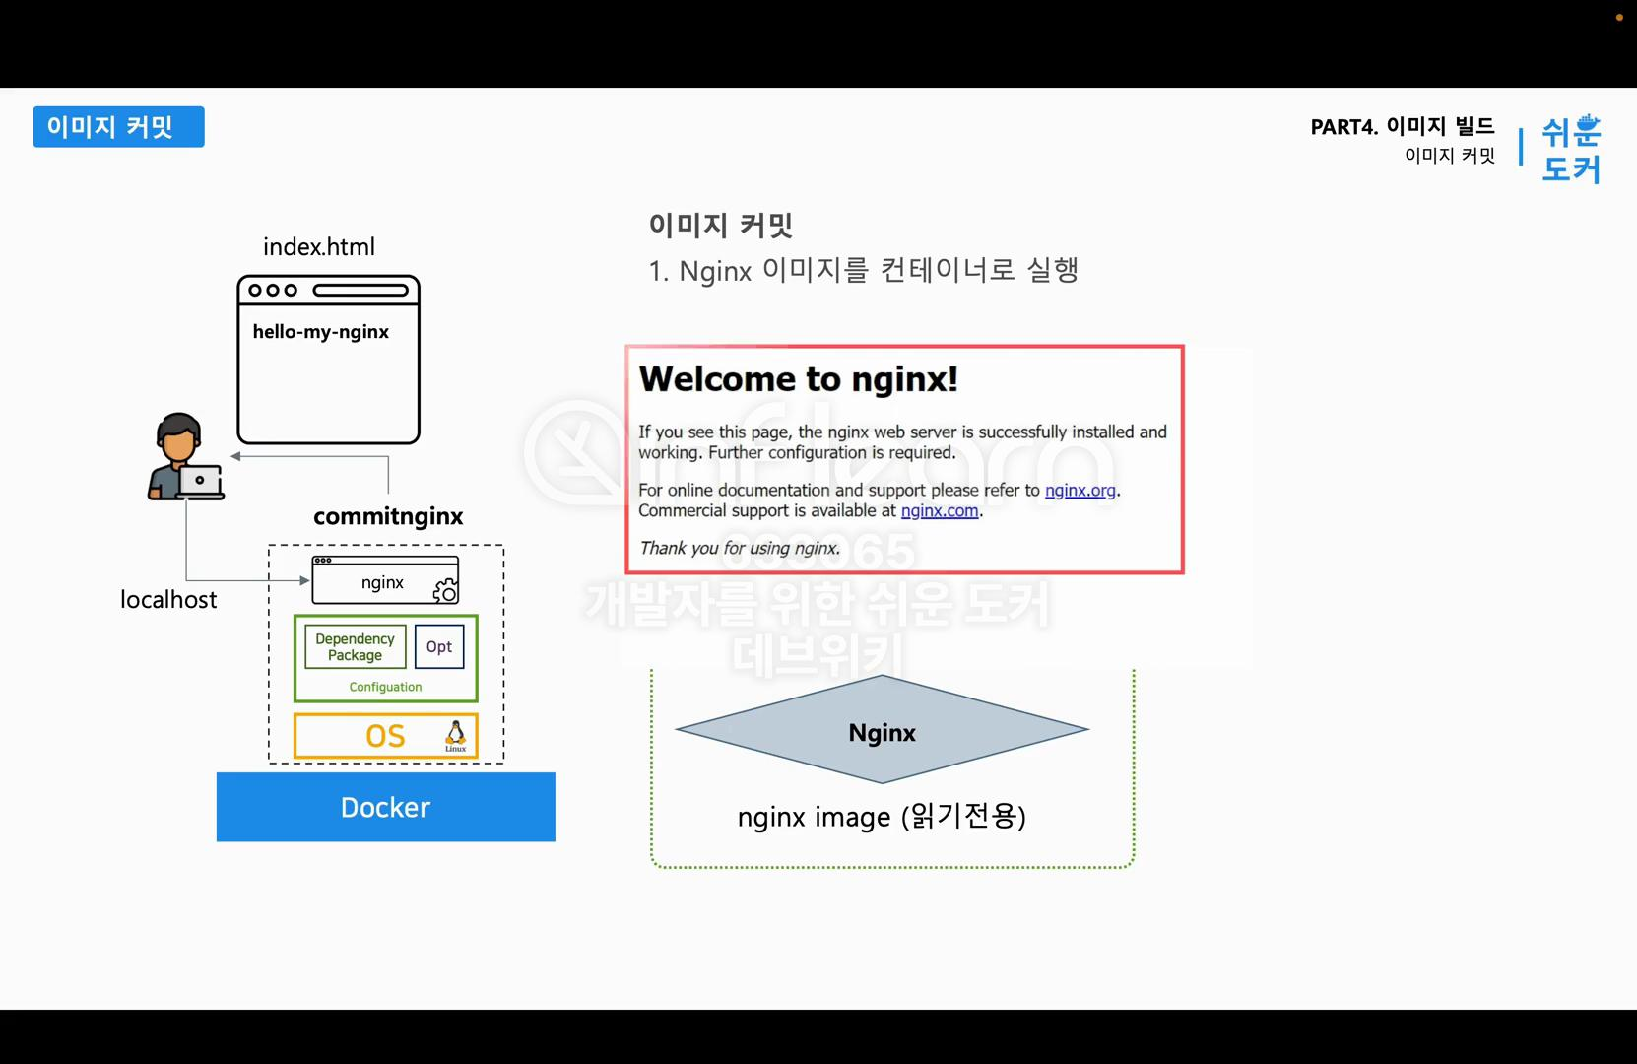Click '1. Nginx 이미지를 컨테이너로 실행' line

tap(864, 270)
